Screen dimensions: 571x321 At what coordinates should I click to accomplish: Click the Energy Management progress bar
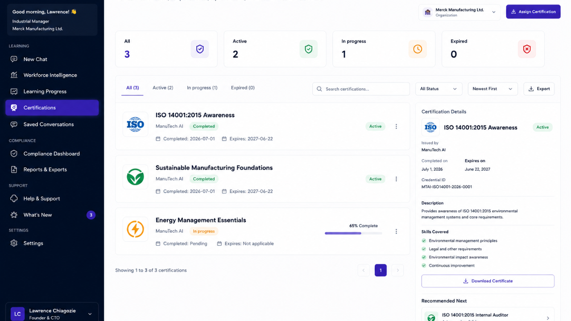(x=353, y=233)
